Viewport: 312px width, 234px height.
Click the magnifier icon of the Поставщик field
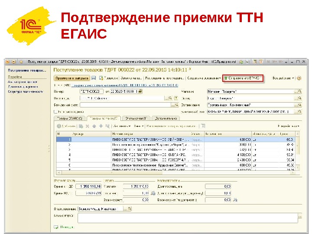[170, 98]
